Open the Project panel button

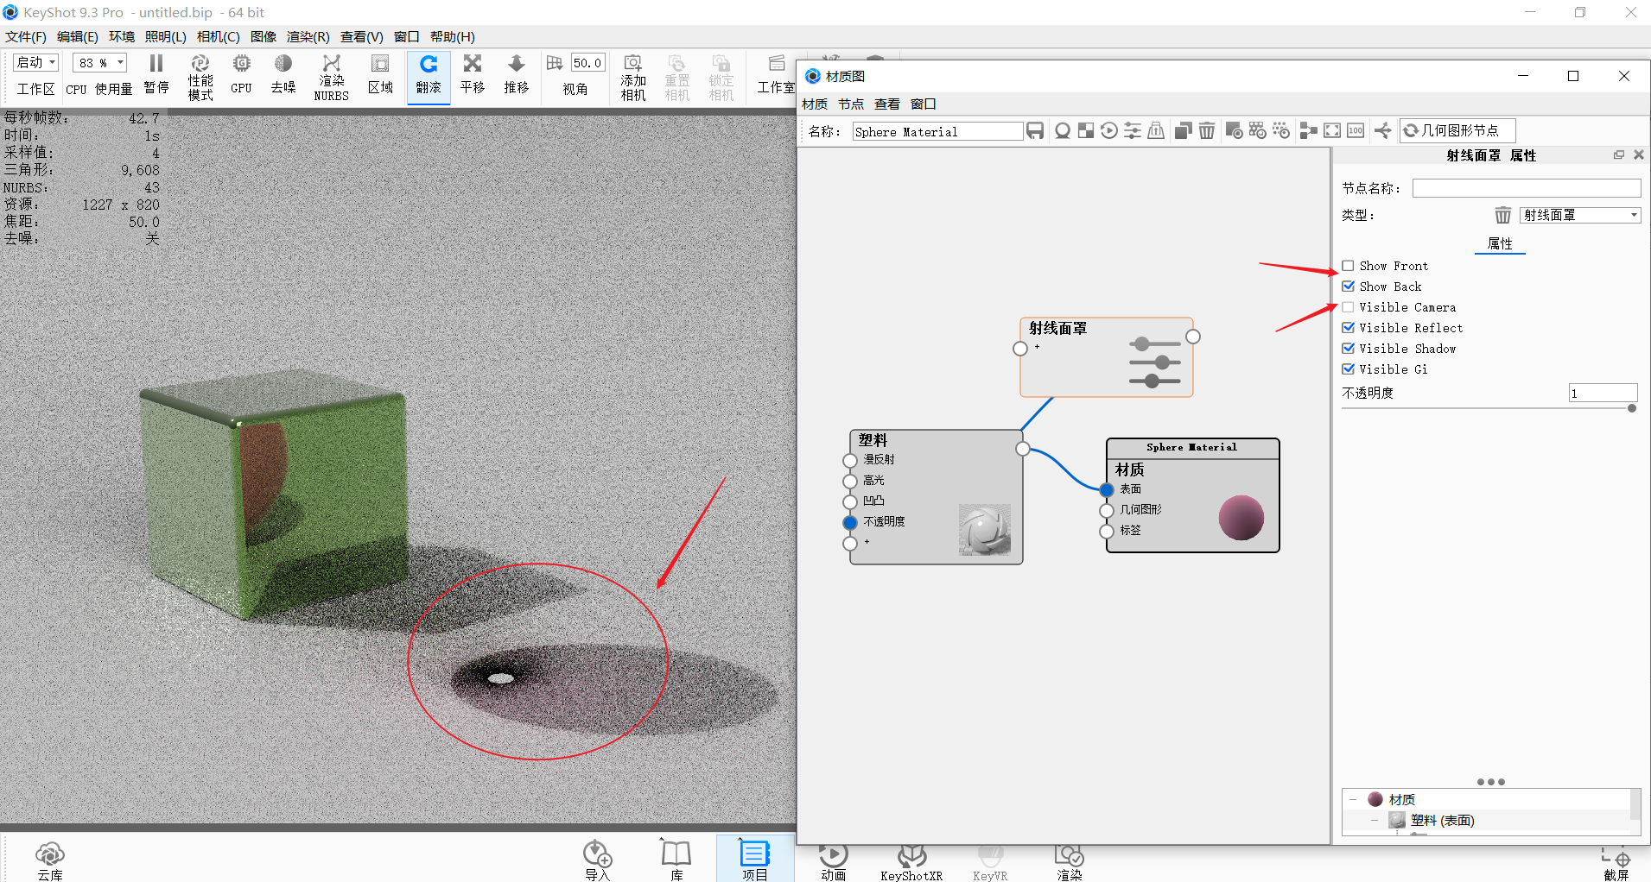[755, 860]
